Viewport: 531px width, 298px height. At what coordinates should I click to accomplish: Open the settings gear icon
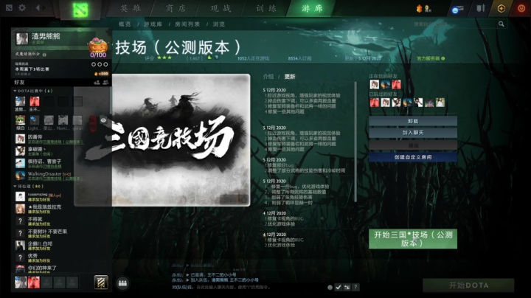point(22,7)
